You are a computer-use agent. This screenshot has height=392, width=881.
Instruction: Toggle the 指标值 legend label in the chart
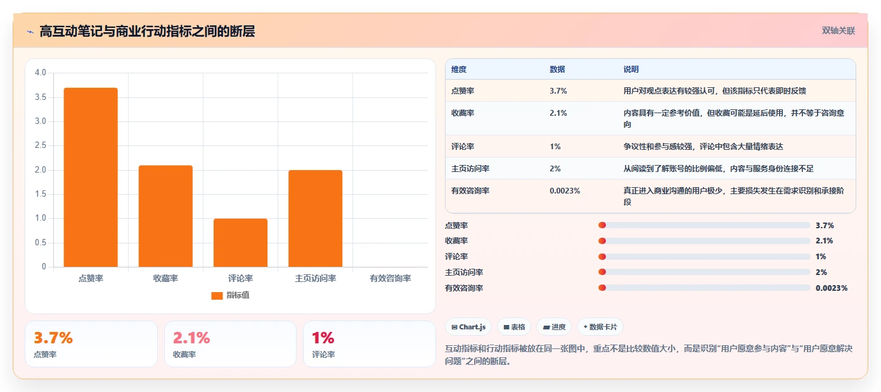point(238,295)
